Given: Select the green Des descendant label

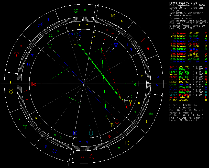Looking at the screenshot, I should (134, 84).
